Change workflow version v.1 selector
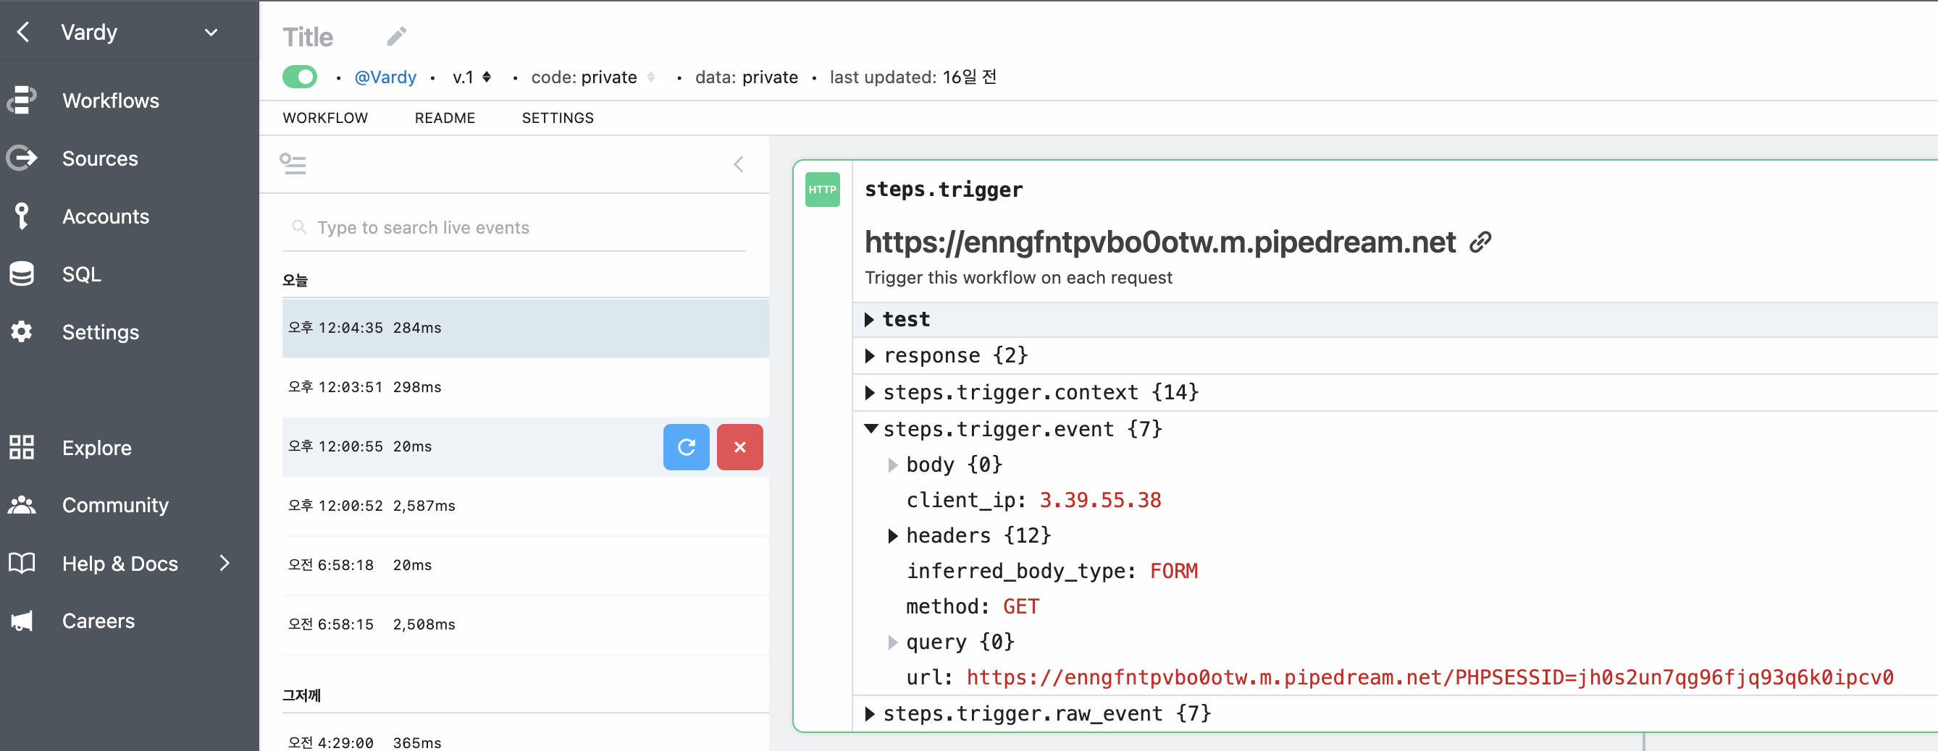Viewport: 1938px width, 751px height. [x=471, y=77]
